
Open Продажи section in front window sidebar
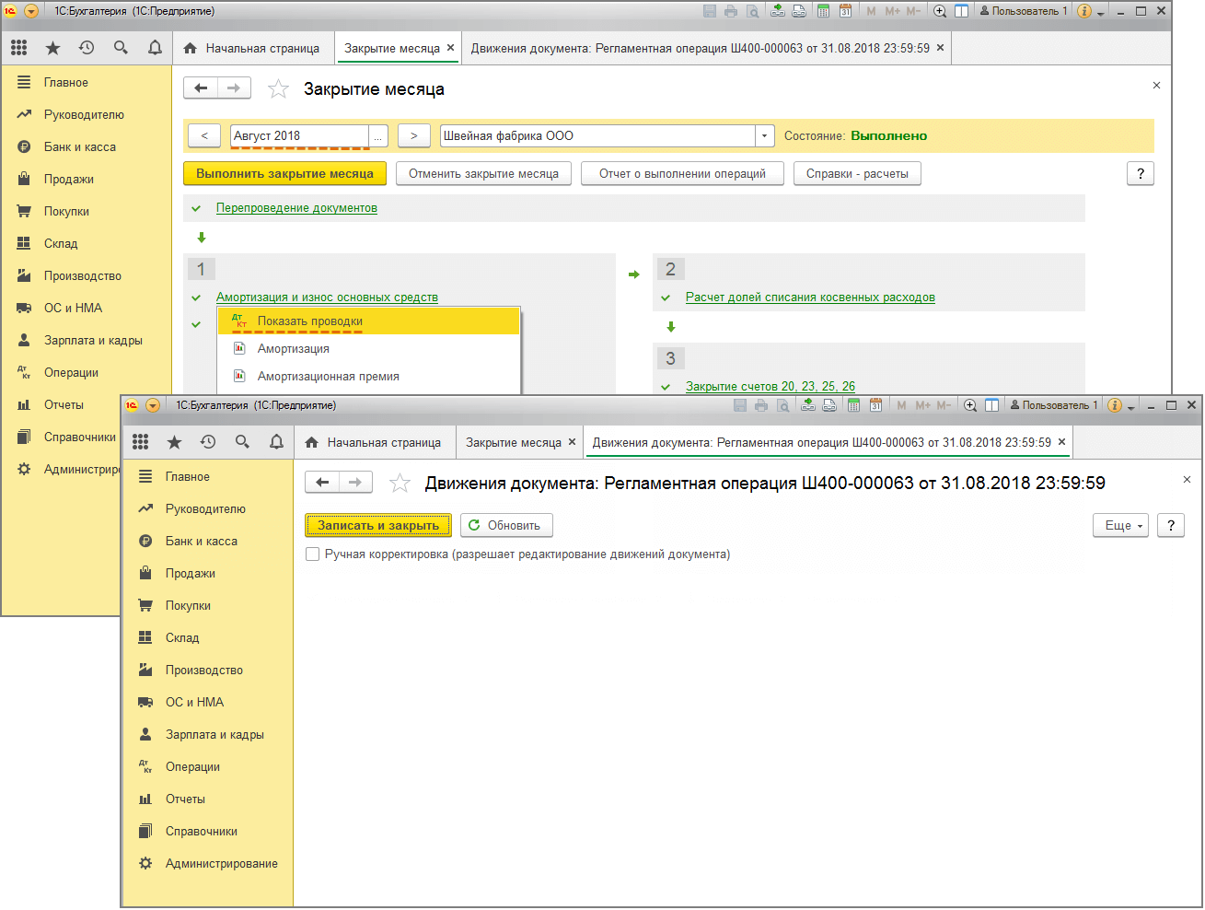191,574
